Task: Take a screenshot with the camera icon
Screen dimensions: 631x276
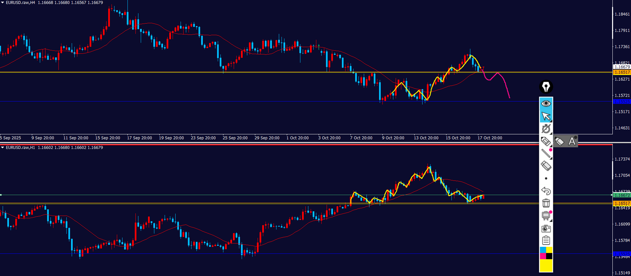Action: pyautogui.click(x=546, y=229)
